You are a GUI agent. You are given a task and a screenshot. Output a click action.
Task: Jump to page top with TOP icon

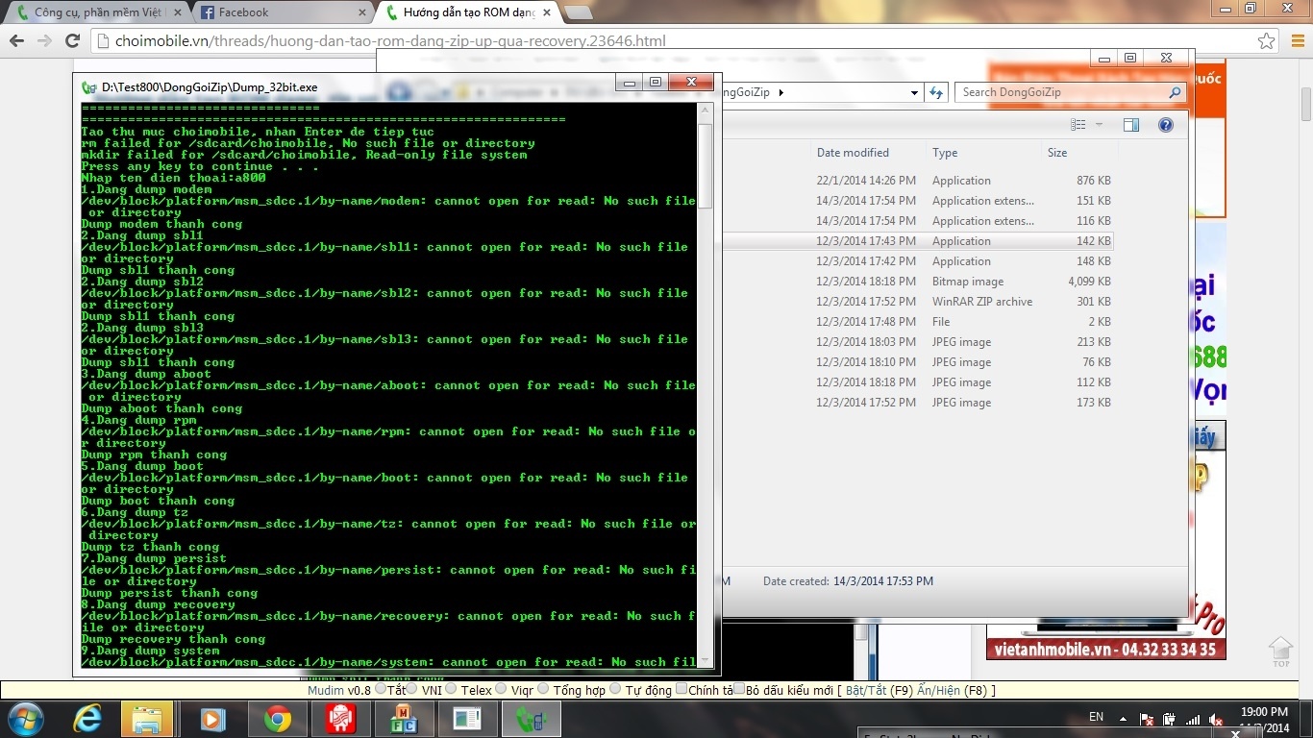[x=1280, y=652]
